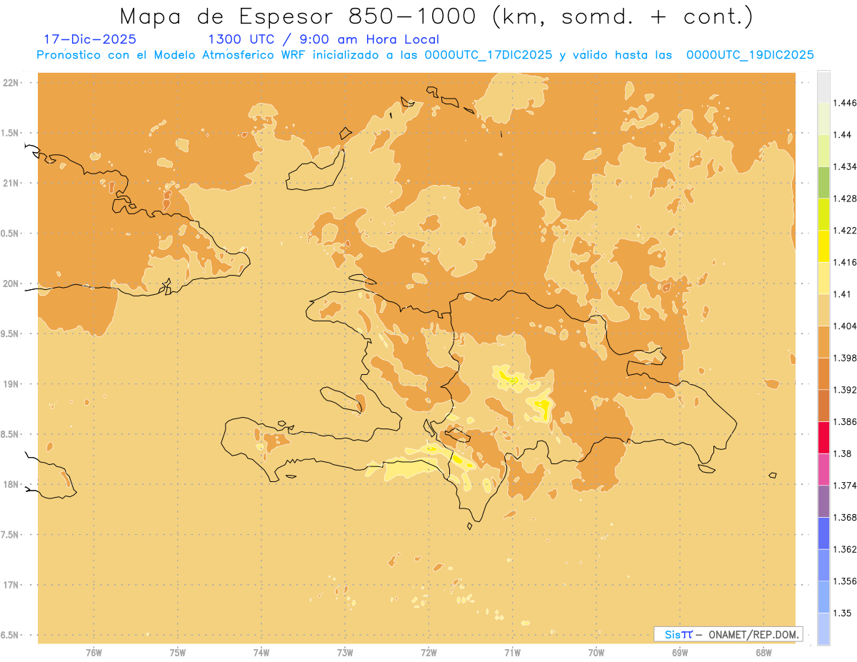Click the "1.386" colorbar value
This screenshot has height=662, width=857.
843,422
